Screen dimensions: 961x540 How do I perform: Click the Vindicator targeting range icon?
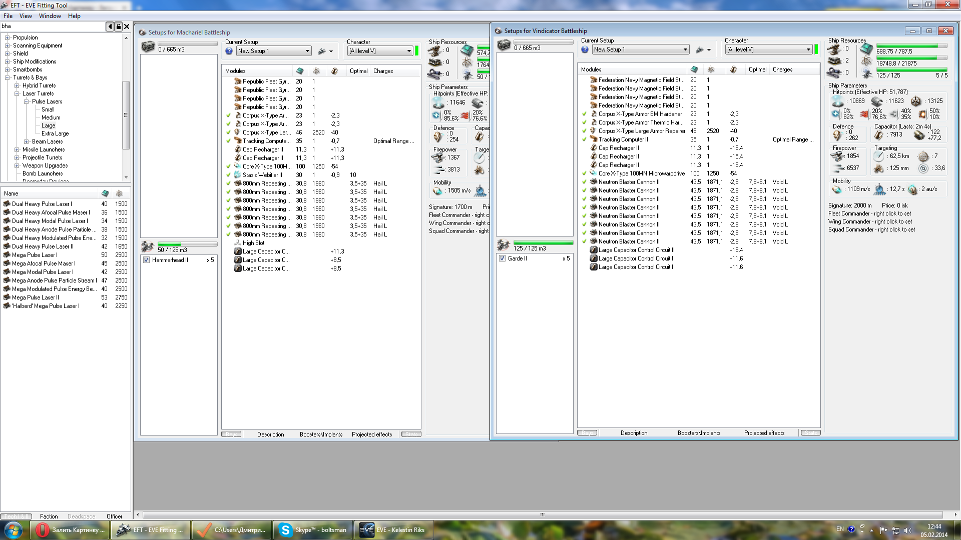click(879, 156)
